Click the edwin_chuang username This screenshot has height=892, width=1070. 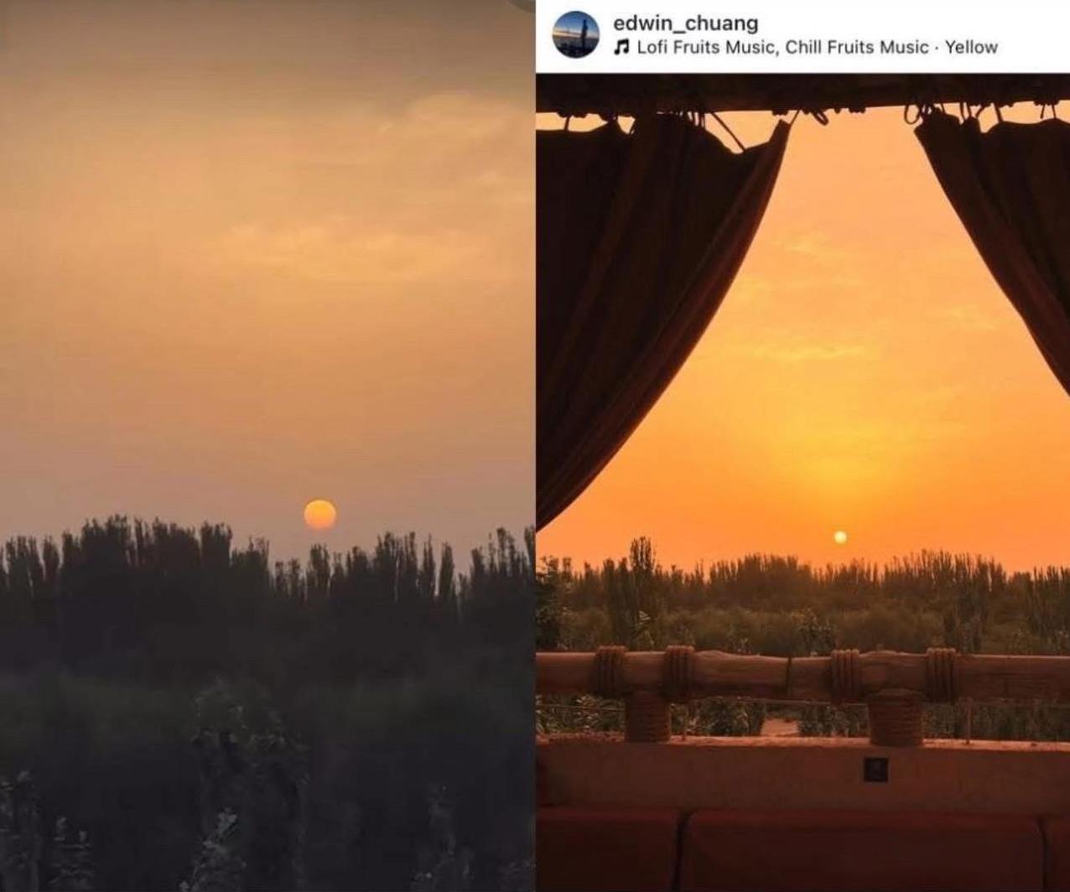coord(685,23)
